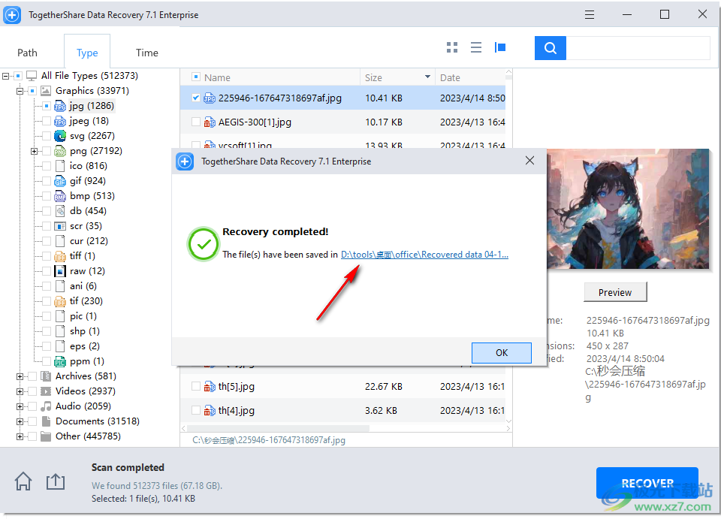This screenshot has height=519, width=721.
Task: Click the scr file type icon
Action: click(60, 226)
